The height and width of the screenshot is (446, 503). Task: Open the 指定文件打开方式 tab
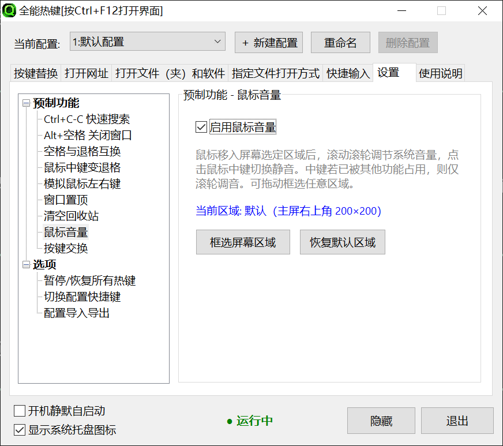click(x=276, y=73)
